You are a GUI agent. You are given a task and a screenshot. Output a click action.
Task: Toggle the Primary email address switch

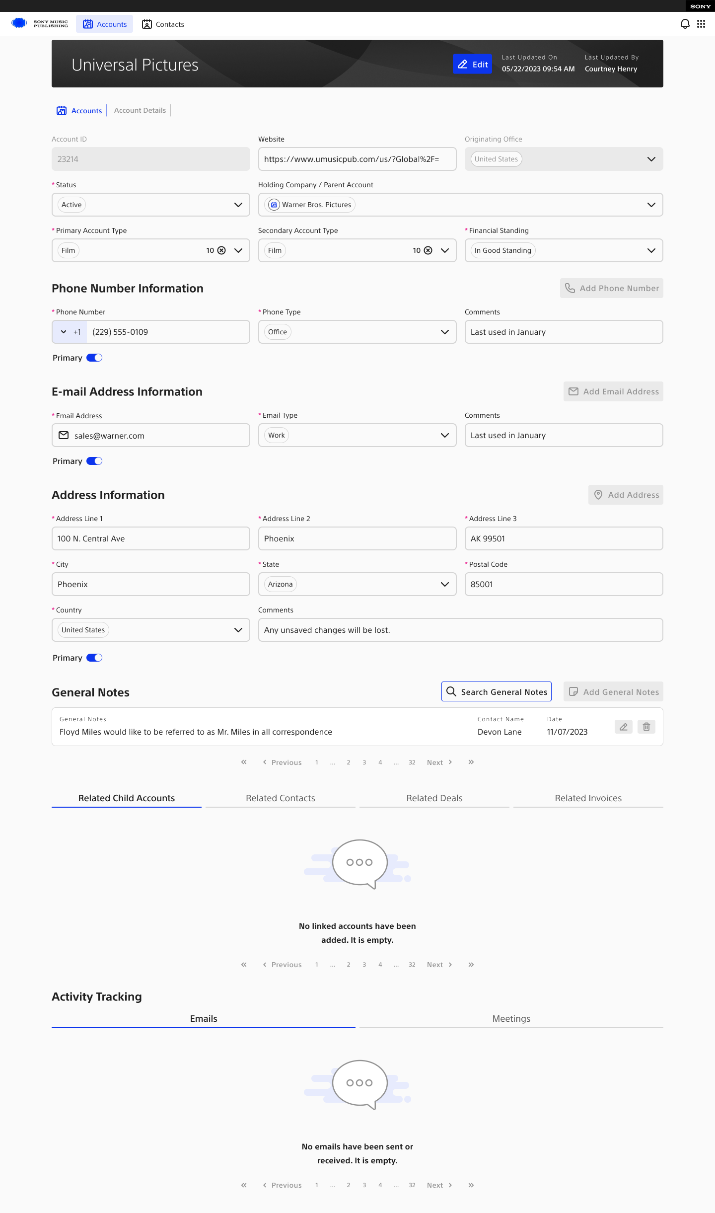pyautogui.click(x=94, y=461)
